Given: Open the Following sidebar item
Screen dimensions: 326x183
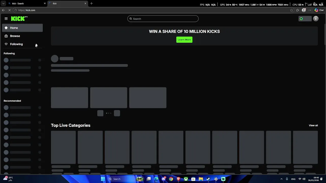Looking at the screenshot, I should [22, 44].
